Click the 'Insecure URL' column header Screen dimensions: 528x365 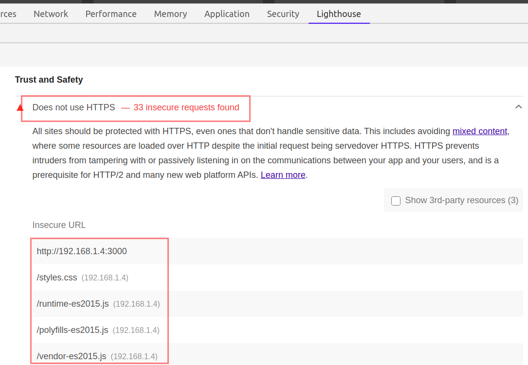click(x=59, y=225)
